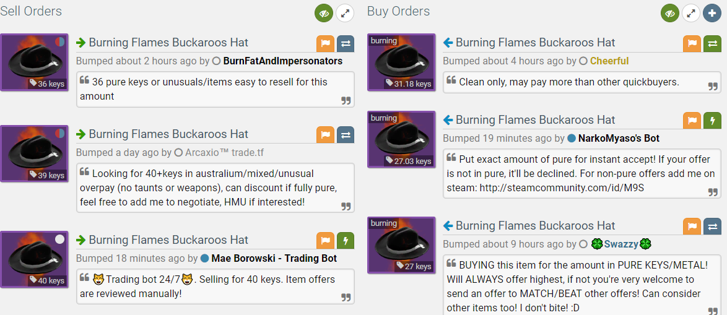Open the 31.18 keys burning hat thumbnail

(x=401, y=62)
